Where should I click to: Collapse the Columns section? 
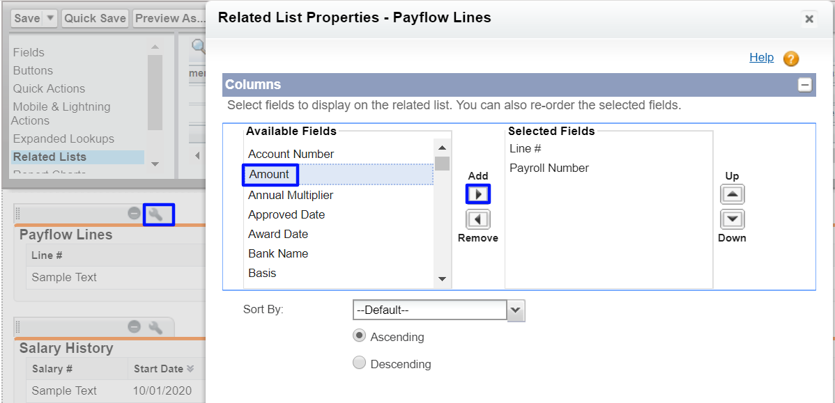[805, 85]
